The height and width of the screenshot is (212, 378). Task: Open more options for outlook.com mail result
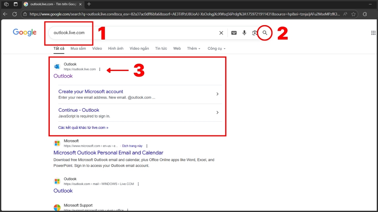(x=138, y=184)
